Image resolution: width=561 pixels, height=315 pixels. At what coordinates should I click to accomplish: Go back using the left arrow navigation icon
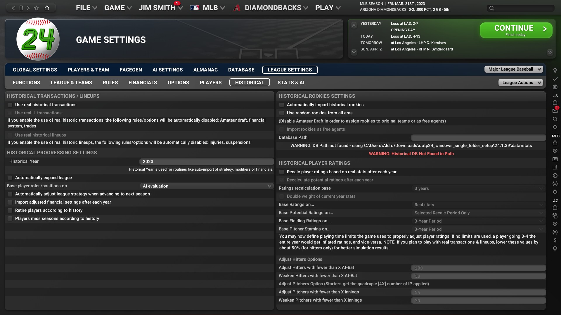point(13,8)
